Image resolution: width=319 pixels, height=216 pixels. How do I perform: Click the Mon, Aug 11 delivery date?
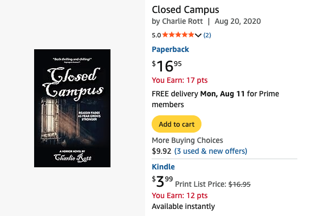click(223, 94)
